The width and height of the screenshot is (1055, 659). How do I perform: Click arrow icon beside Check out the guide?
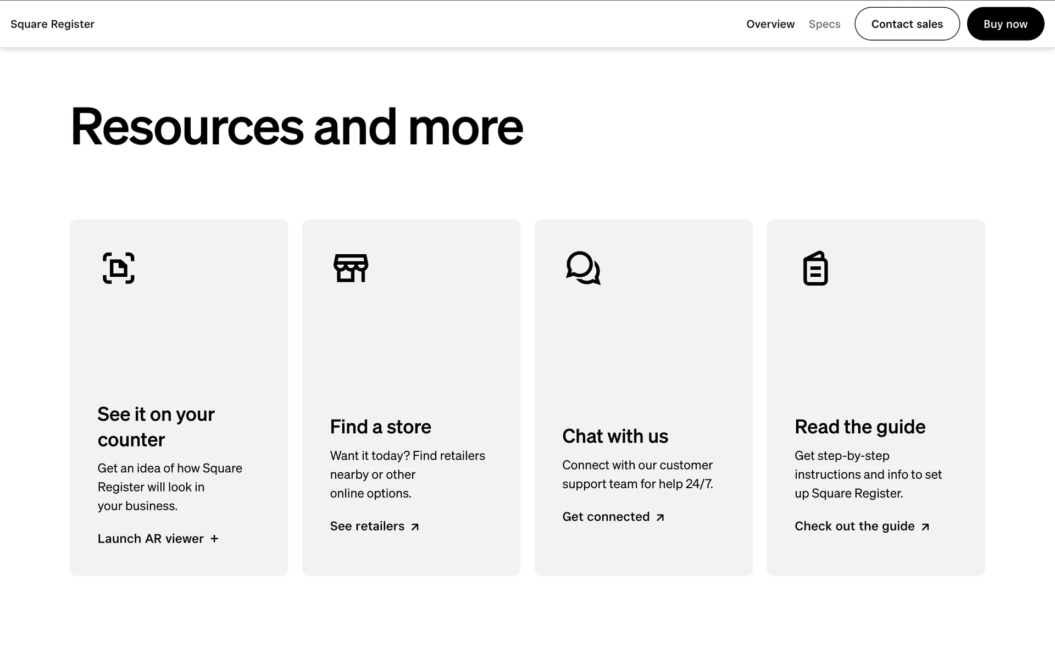[925, 527]
